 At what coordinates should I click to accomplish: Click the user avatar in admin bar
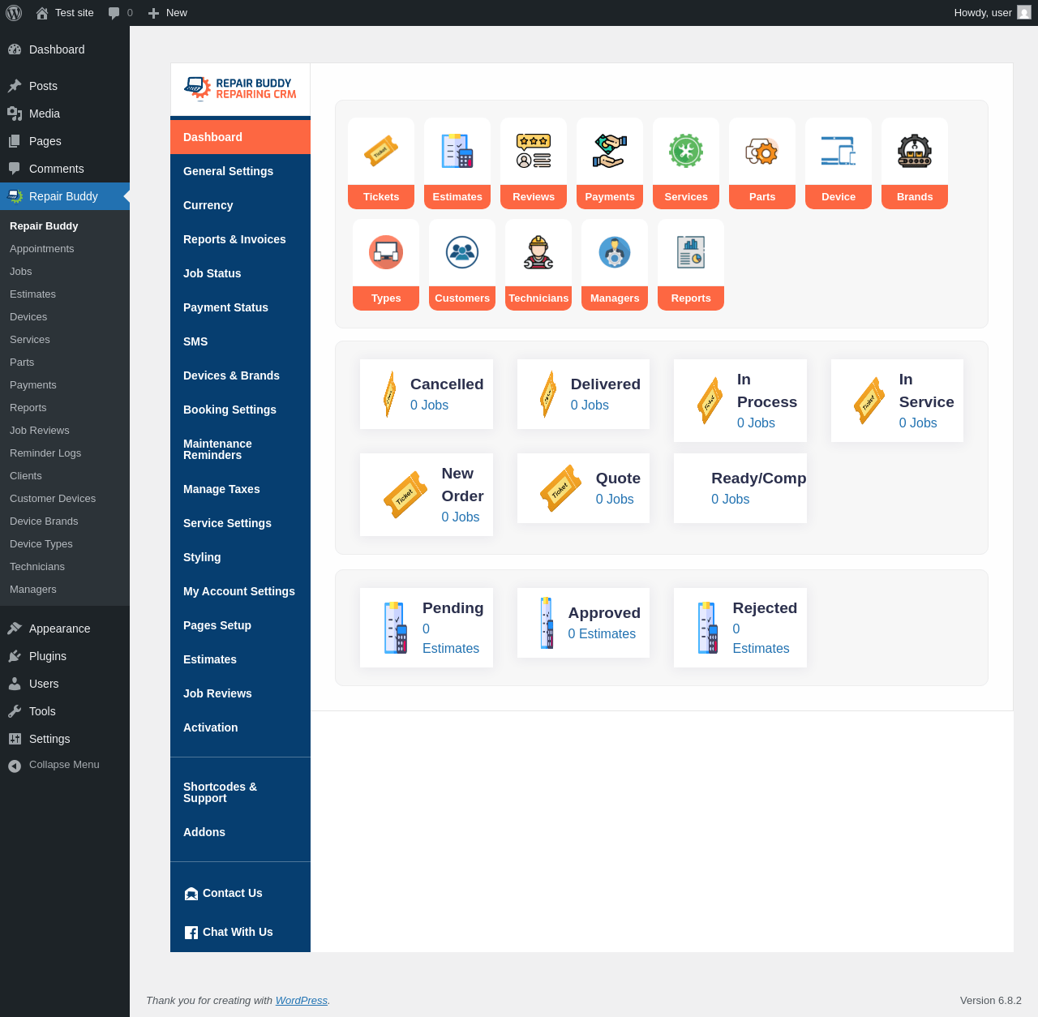[x=1024, y=13]
